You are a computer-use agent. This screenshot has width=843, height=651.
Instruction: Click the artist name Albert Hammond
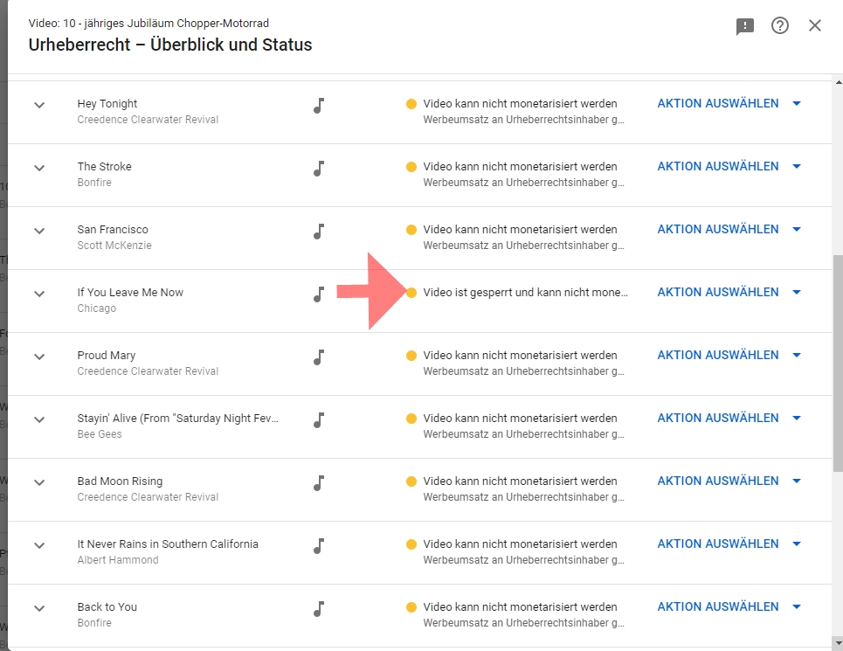click(x=118, y=559)
